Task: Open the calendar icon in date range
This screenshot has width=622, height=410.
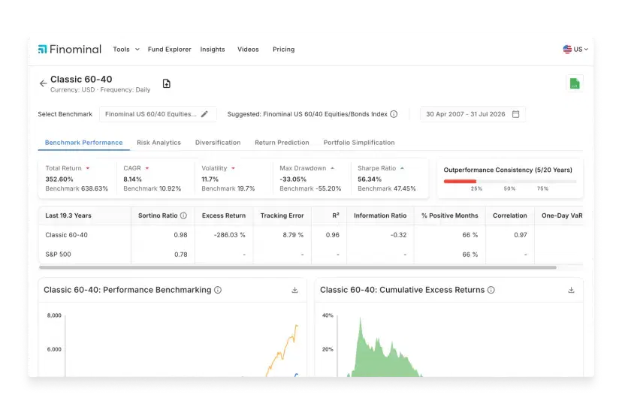Action: (x=515, y=114)
